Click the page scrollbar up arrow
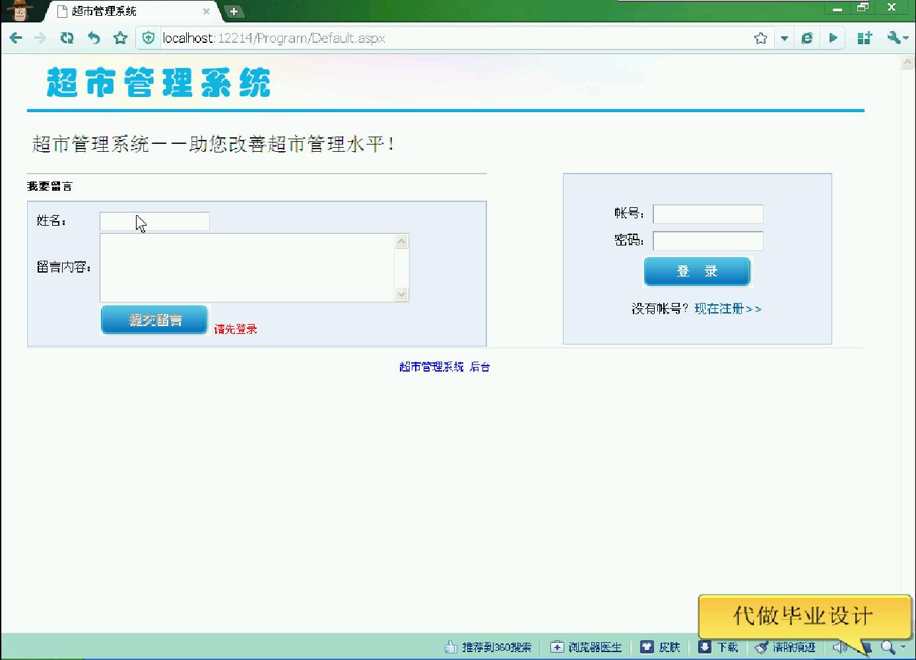Viewport: 916px width, 660px height. point(908,62)
